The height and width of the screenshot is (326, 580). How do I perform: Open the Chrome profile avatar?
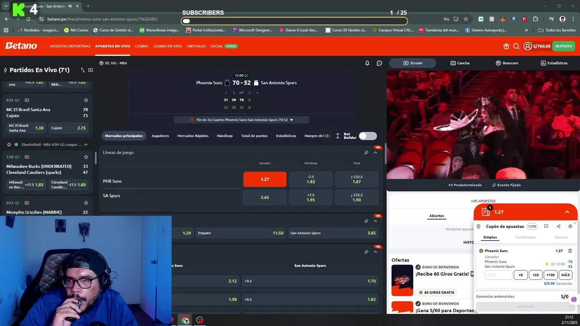tap(562, 19)
